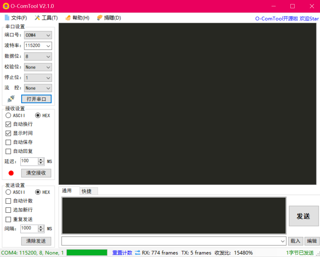Click the 编辑 edit button

(312, 241)
